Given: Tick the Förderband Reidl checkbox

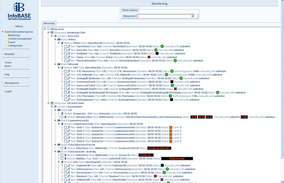Looking at the screenshot, I should tap(65, 82).
